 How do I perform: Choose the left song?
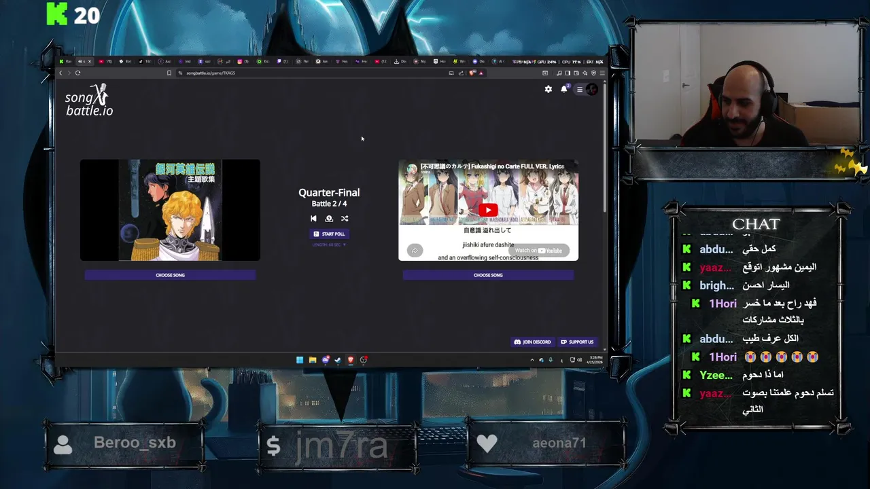[x=170, y=275]
